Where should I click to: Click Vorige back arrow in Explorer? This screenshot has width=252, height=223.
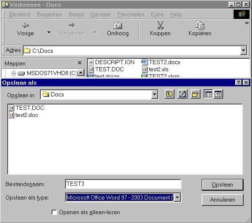[x=26, y=26]
